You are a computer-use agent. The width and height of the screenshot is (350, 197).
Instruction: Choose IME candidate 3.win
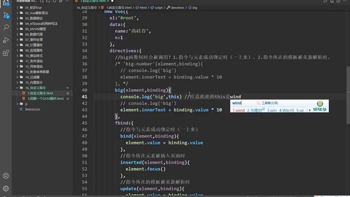point(272,111)
